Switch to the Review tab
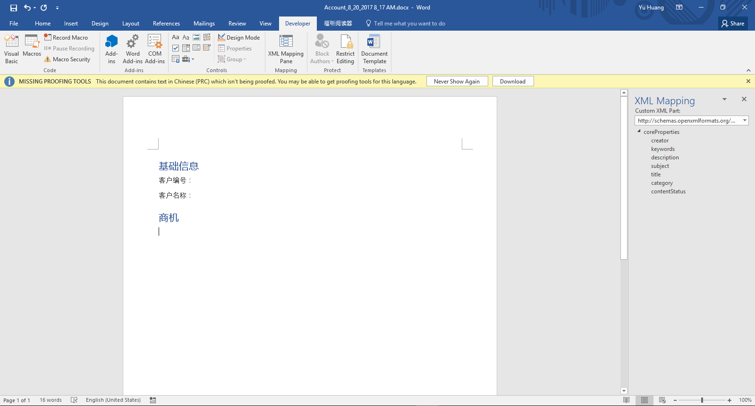The height and width of the screenshot is (406, 755). 237,24
